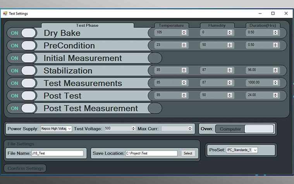Click the Save Location path field
Screen dimensions: 294x184
click(x=151, y=153)
